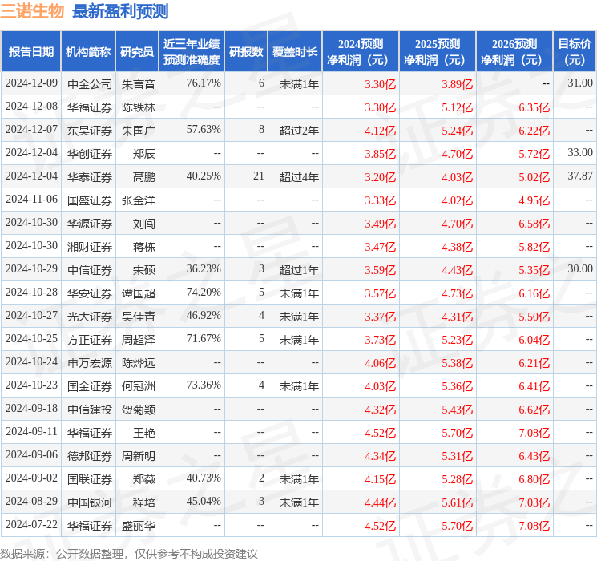Viewport: 597px width, 561px height.
Task: Select researcher 张金洋
Action: pos(138,200)
